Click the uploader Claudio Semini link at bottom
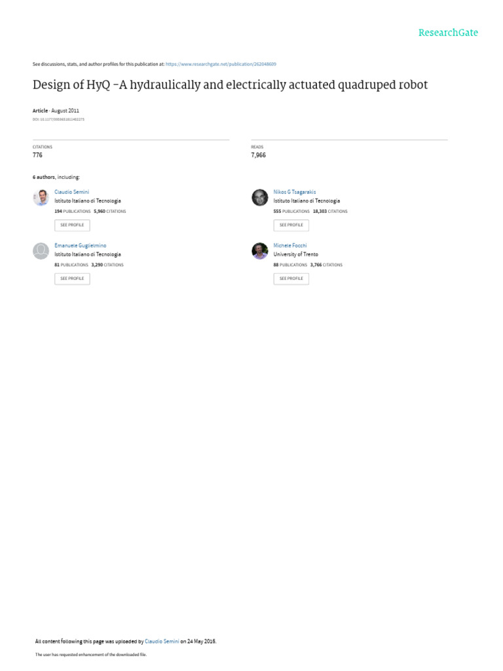 coord(162,642)
